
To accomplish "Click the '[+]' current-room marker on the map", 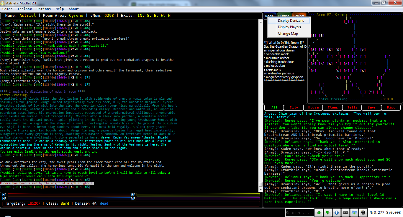I will (355, 57).
